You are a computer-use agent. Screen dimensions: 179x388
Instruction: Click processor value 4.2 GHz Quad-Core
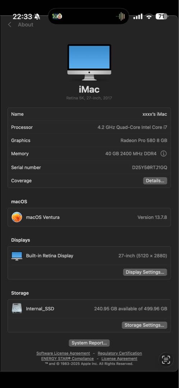(x=132, y=127)
